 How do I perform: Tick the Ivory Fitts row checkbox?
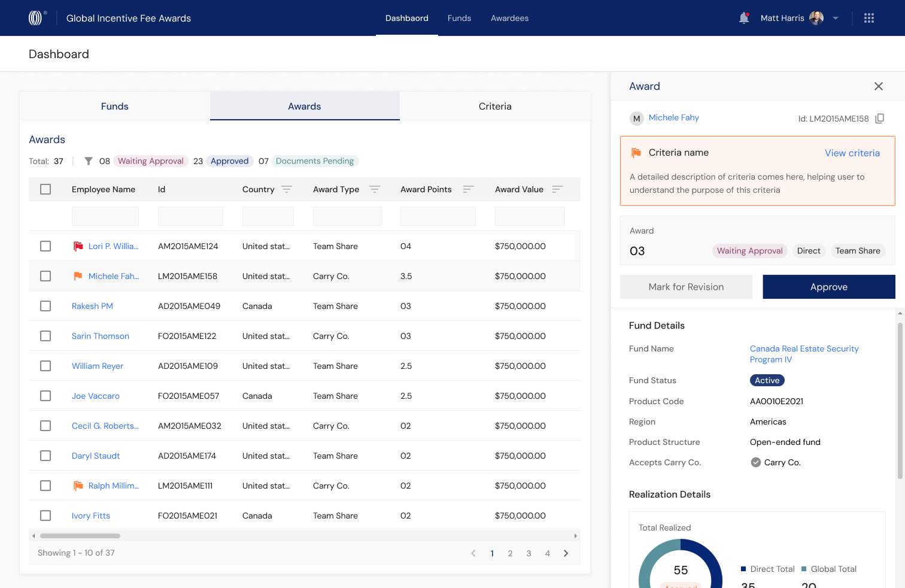tap(45, 516)
